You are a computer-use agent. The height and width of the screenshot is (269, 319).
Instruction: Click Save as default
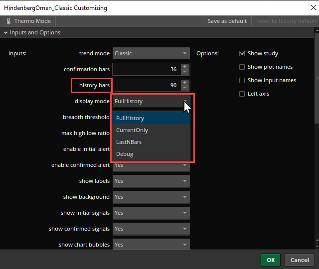[227, 21]
